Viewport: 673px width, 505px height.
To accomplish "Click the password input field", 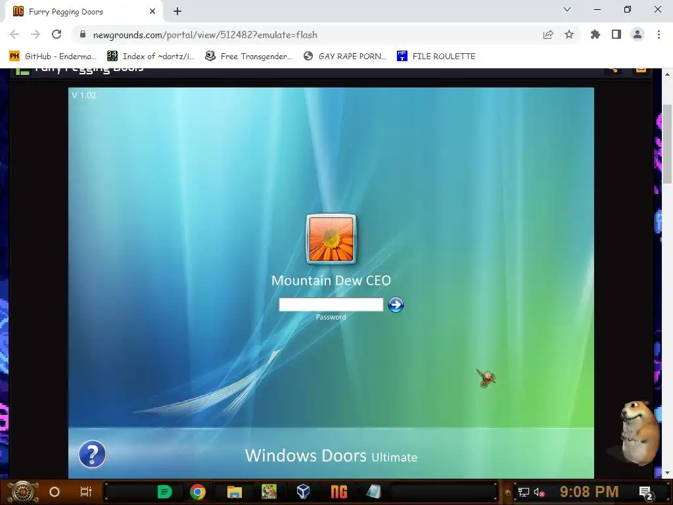I will 331,304.
